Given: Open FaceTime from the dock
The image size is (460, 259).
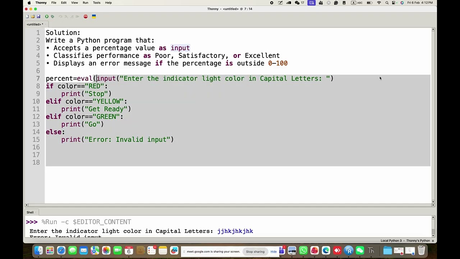Looking at the screenshot, I should pos(118,250).
